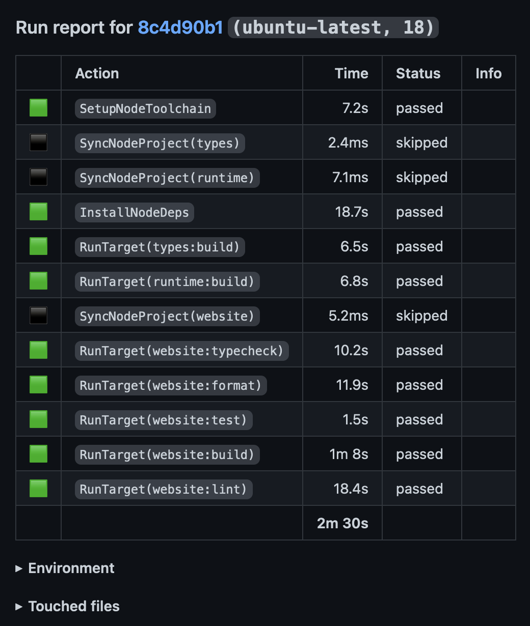Click green status icon for SetupNodeToolchain
This screenshot has height=626, width=530.
tap(38, 108)
